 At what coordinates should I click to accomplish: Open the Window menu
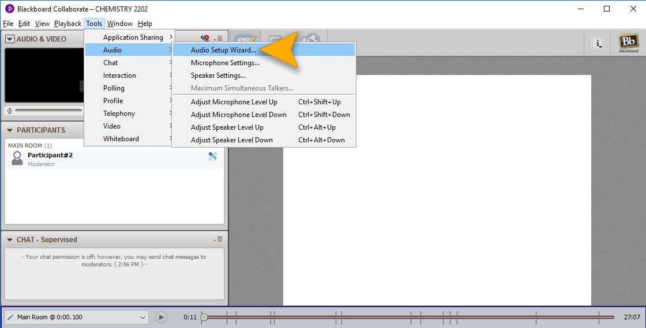(x=120, y=24)
